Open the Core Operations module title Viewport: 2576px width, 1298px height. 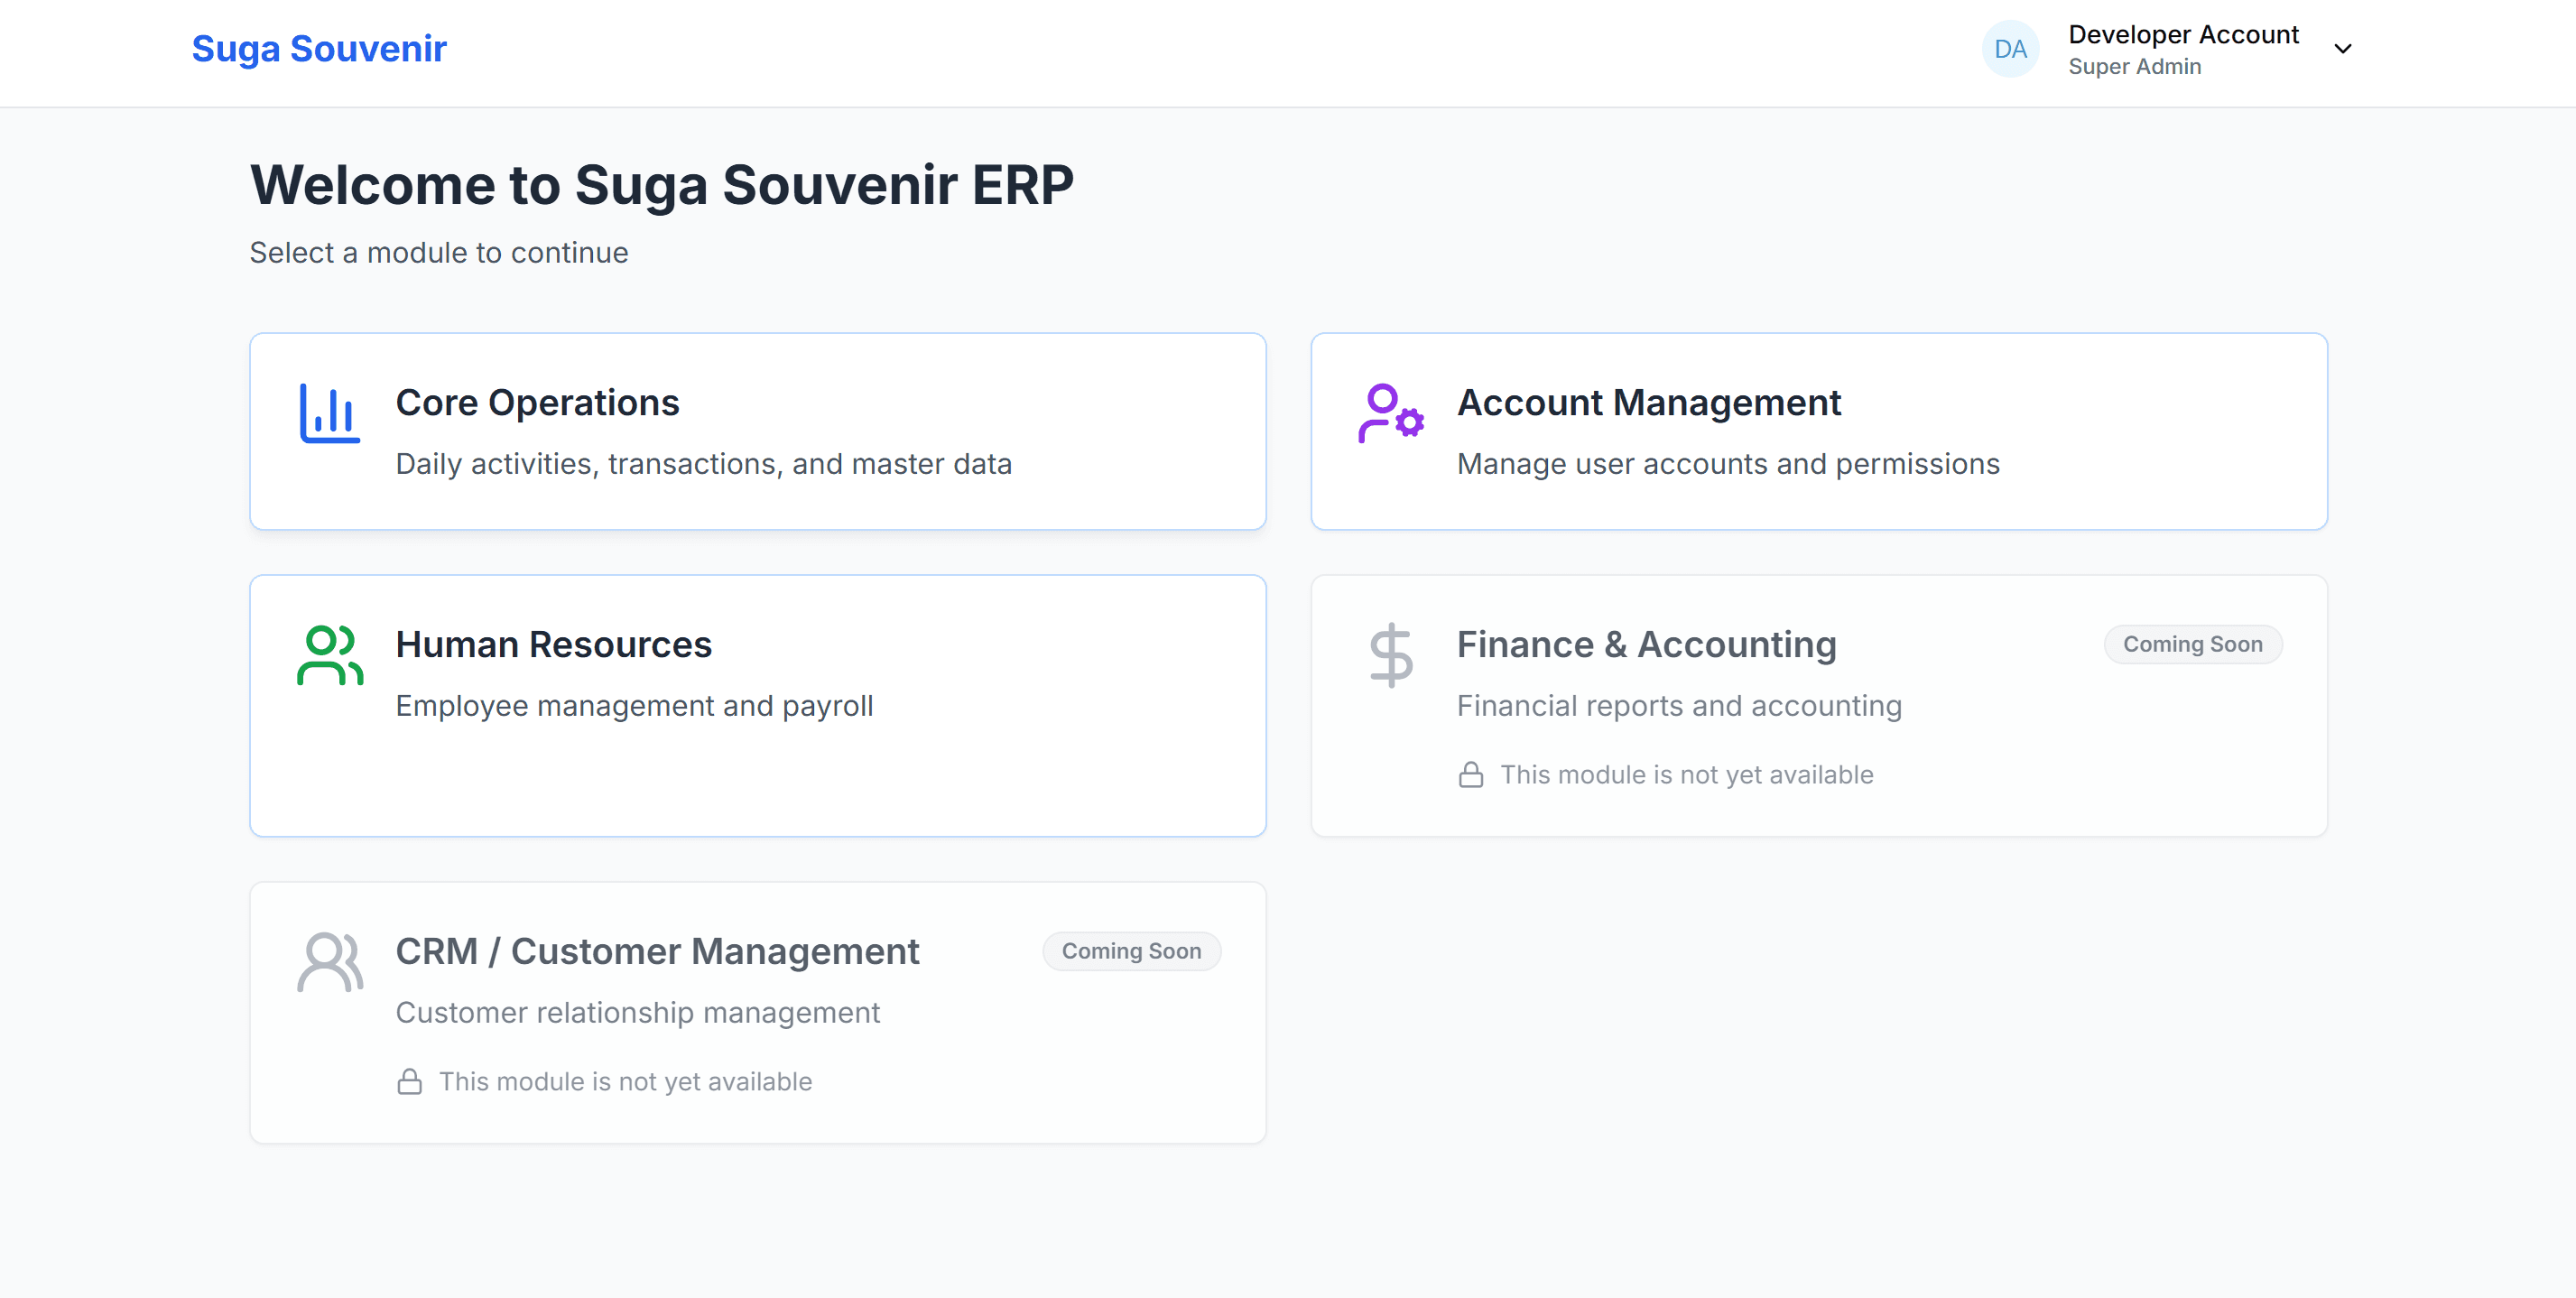pos(537,403)
